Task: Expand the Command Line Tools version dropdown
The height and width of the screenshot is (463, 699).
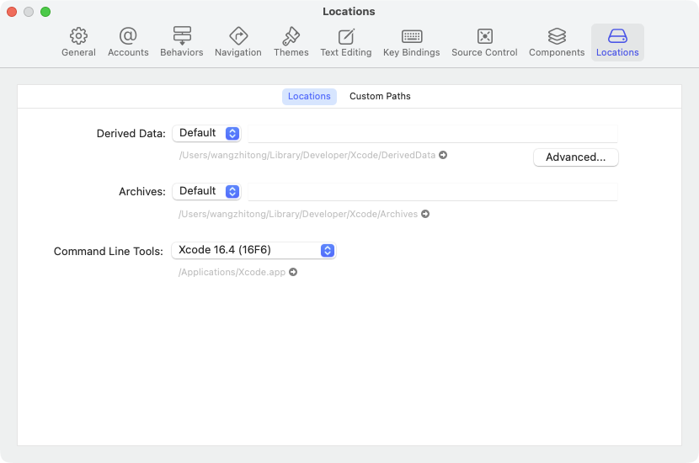Action: [x=253, y=250]
